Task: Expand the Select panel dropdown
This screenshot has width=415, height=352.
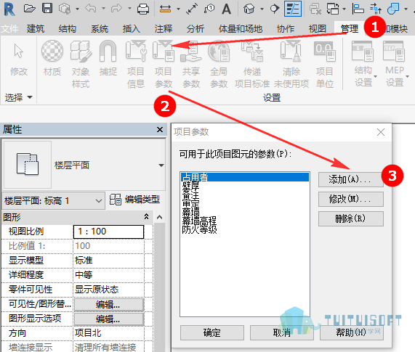Action: [18, 97]
